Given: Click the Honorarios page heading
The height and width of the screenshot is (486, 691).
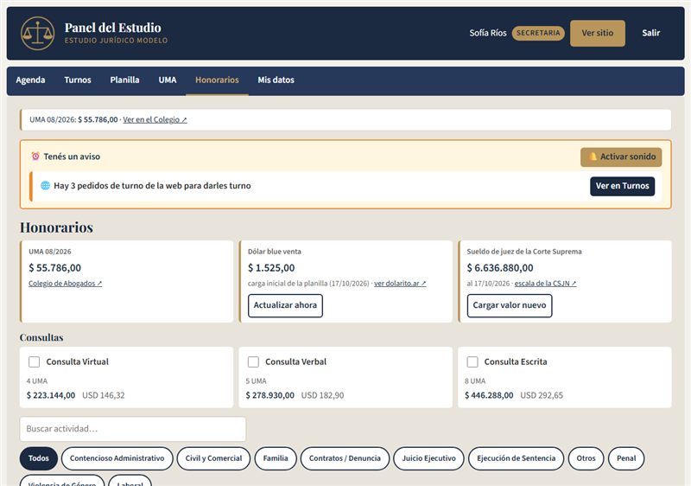Looking at the screenshot, I should click(56, 227).
